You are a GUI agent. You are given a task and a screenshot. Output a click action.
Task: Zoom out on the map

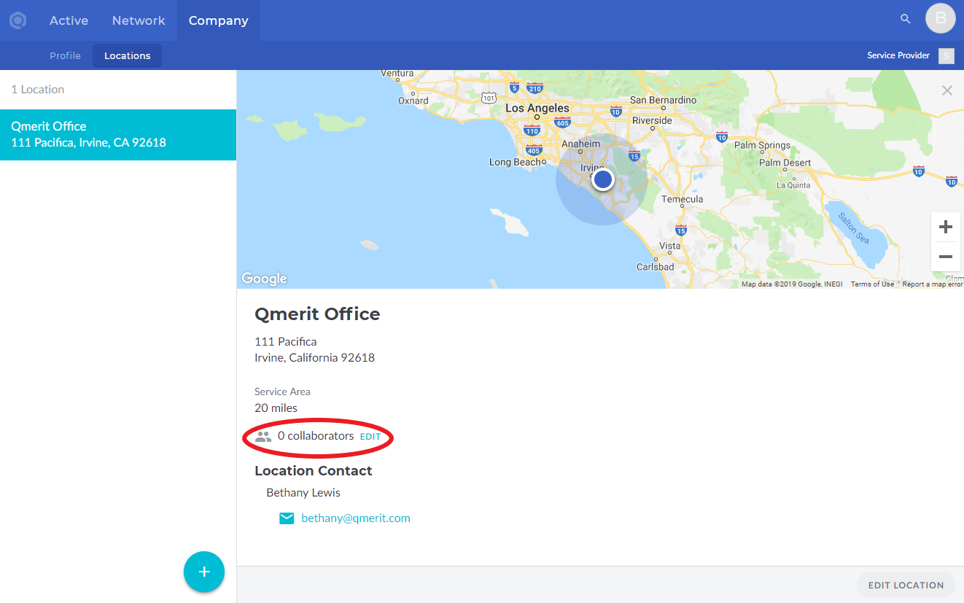pyautogui.click(x=946, y=257)
